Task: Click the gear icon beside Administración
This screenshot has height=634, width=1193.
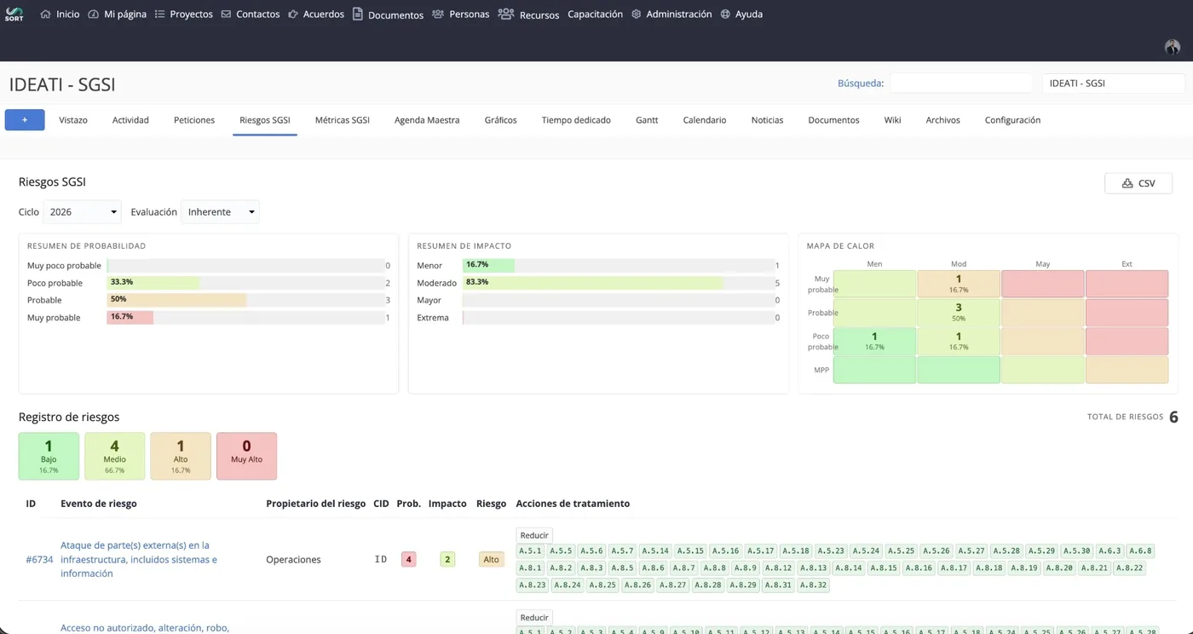Action: point(636,14)
